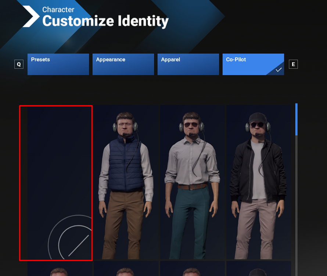Image resolution: width=327 pixels, height=276 pixels.
Task: Go to the Apparel tab
Action: click(x=188, y=64)
